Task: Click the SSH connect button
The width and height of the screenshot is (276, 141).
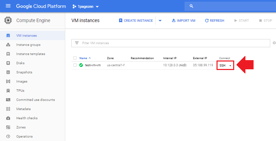Action: pyautogui.click(x=223, y=65)
